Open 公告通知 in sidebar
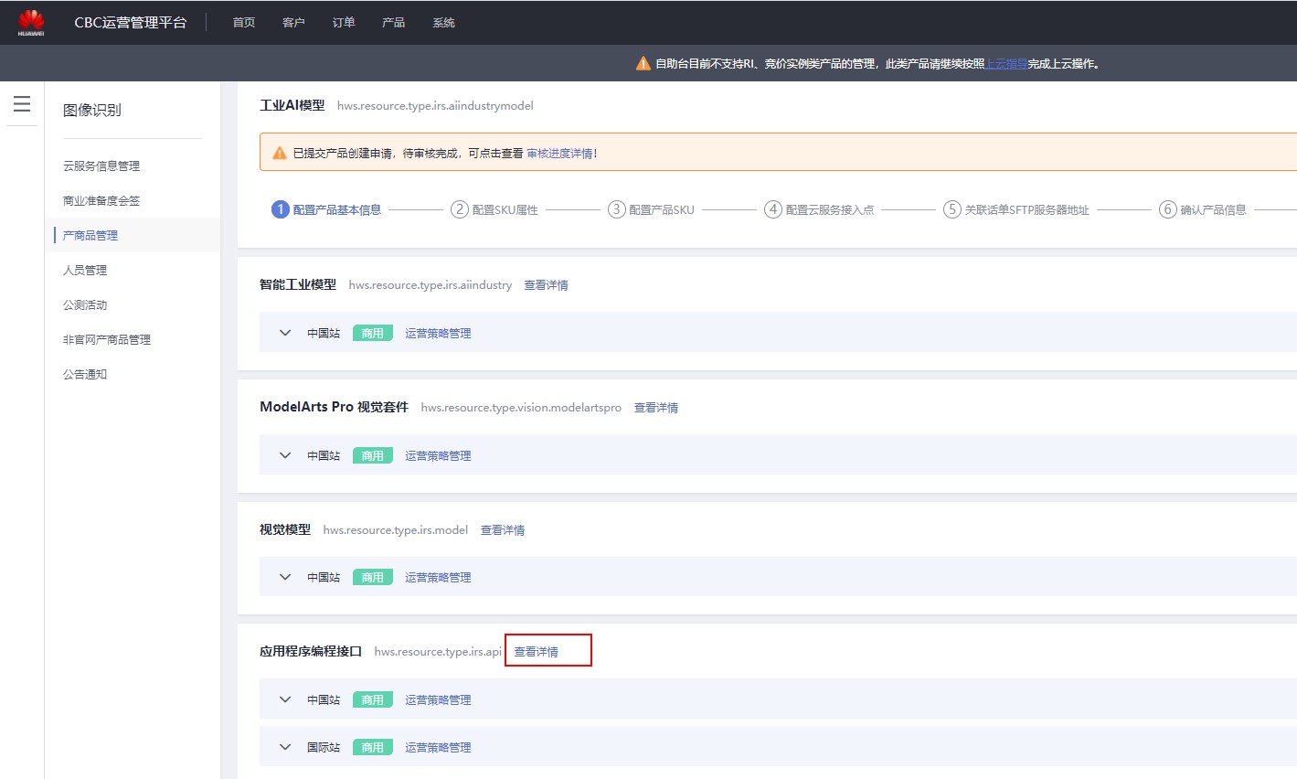Screen dimensions: 1297x779 [85, 375]
